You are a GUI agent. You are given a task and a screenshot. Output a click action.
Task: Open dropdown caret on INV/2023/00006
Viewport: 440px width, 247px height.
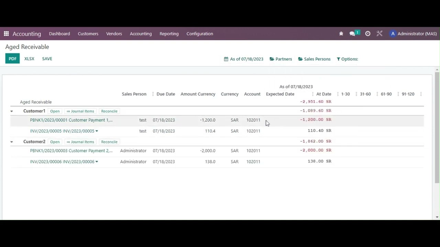tap(97, 162)
